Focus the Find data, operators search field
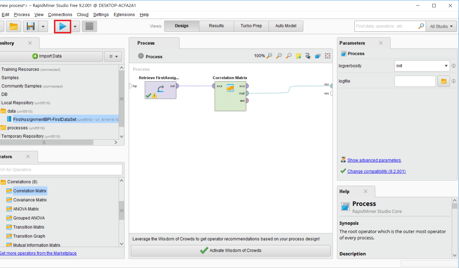459x268 pixels. pos(386,26)
